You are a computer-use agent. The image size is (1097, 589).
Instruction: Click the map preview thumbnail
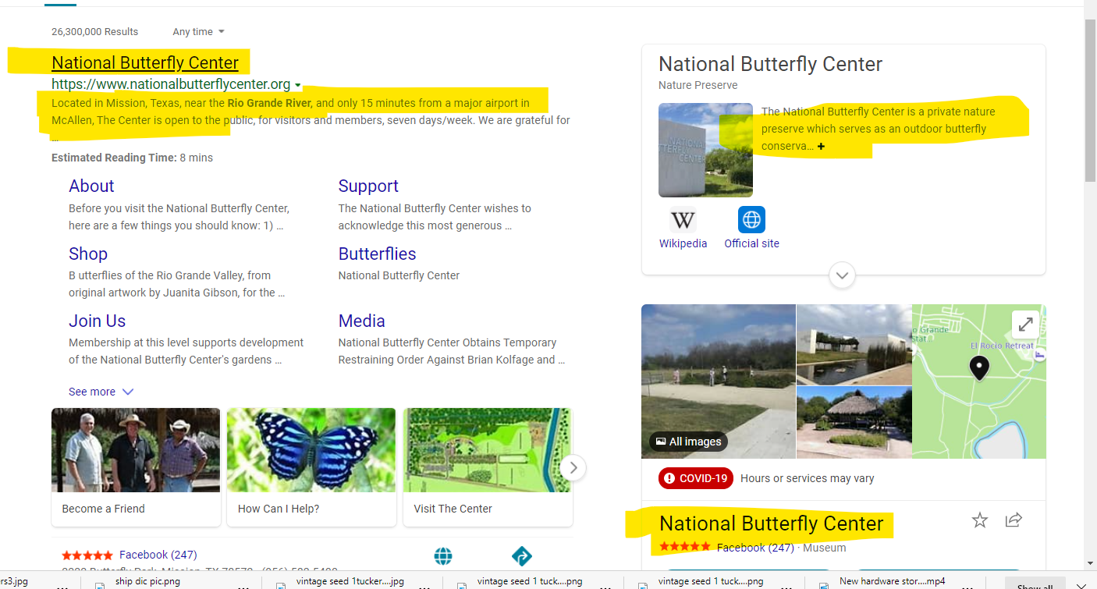pos(979,381)
